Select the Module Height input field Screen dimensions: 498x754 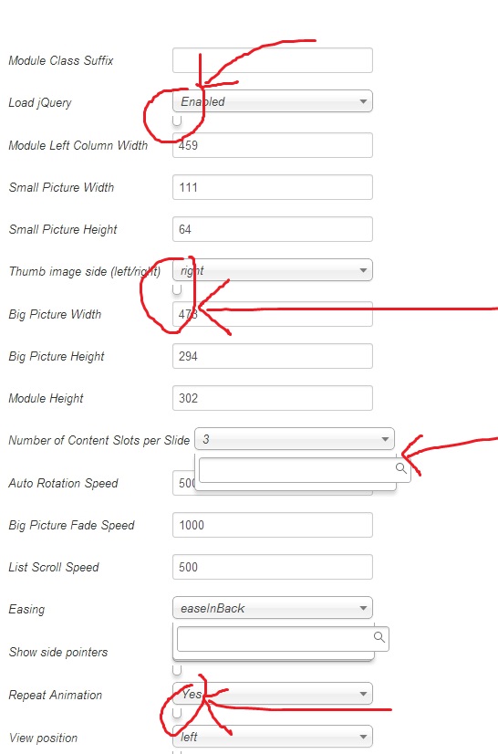(x=273, y=398)
